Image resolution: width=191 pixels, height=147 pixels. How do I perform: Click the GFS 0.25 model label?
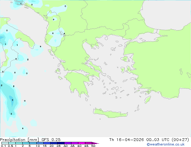coord(51,140)
